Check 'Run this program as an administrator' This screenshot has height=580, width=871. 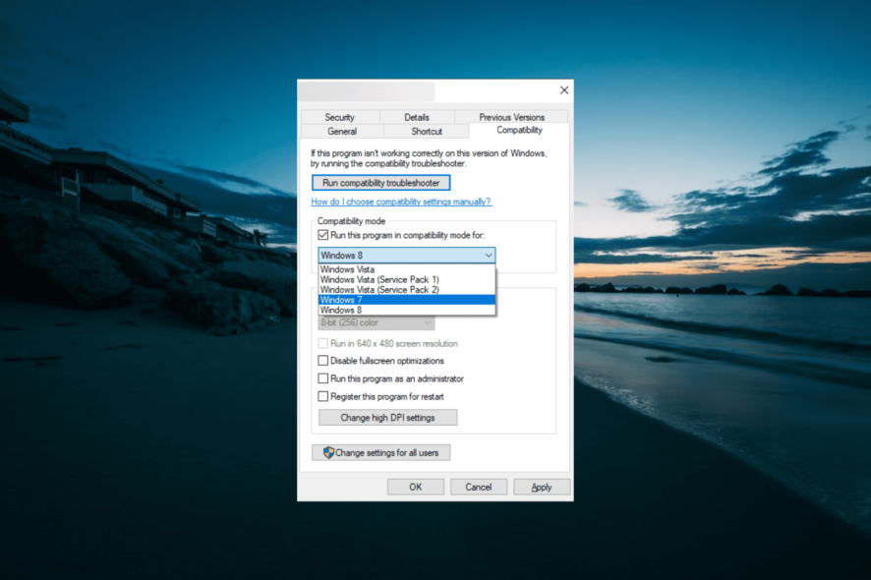pyautogui.click(x=323, y=378)
